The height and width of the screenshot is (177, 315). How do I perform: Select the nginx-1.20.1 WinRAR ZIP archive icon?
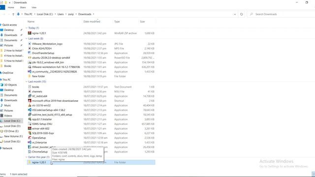coord(30,33)
